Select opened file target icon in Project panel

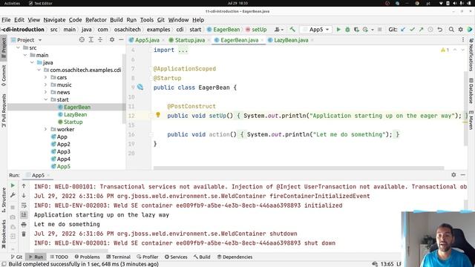(x=82, y=39)
